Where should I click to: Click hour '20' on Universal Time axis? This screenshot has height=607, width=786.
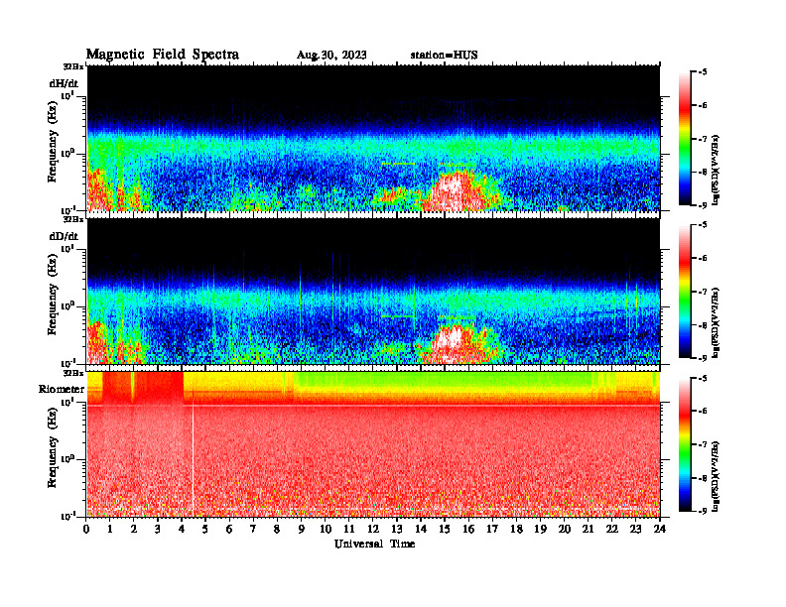tap(564, 530)
